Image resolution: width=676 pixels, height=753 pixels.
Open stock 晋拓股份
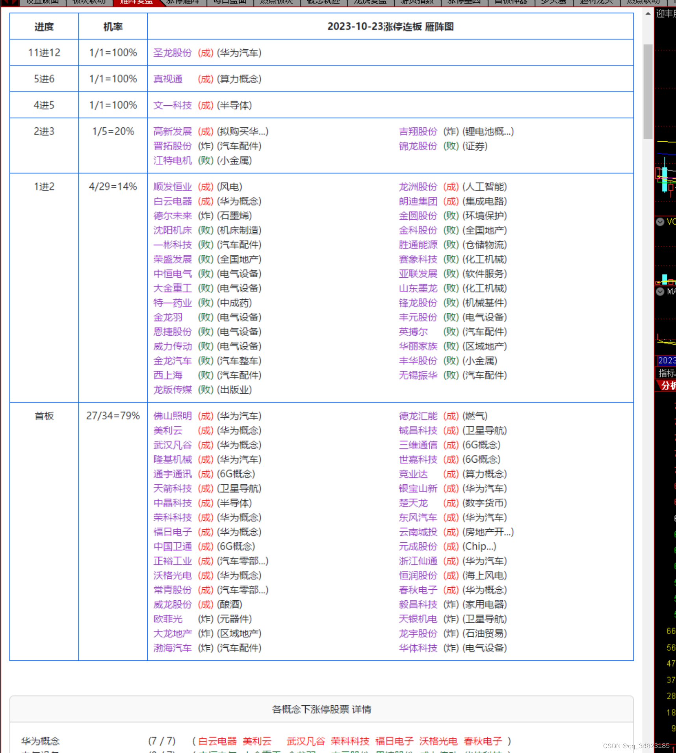[x=173, y=146]
